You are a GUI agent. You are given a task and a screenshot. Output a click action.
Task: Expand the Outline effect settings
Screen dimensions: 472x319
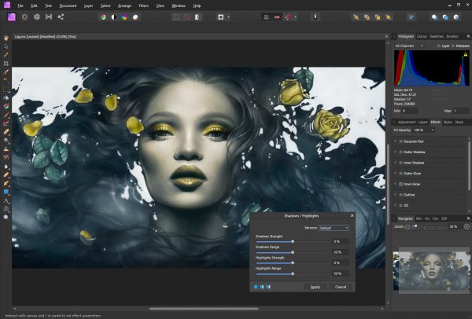(395, 195)
